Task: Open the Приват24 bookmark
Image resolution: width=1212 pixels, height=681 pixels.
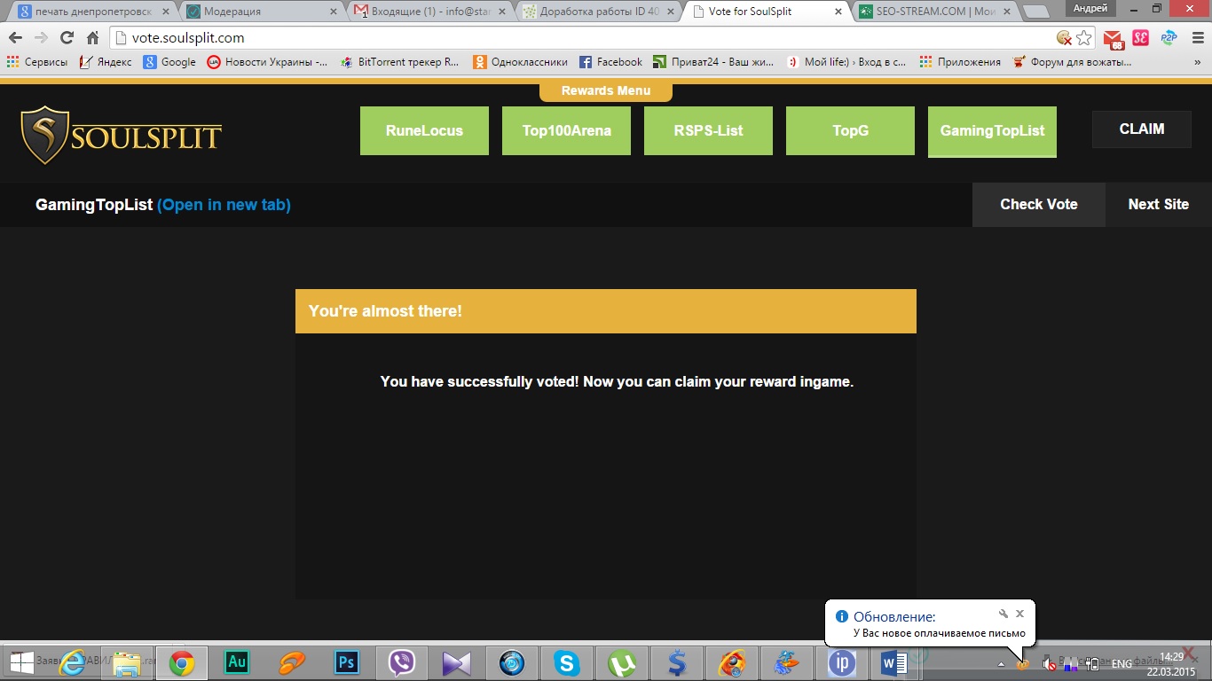Action: 713,62
